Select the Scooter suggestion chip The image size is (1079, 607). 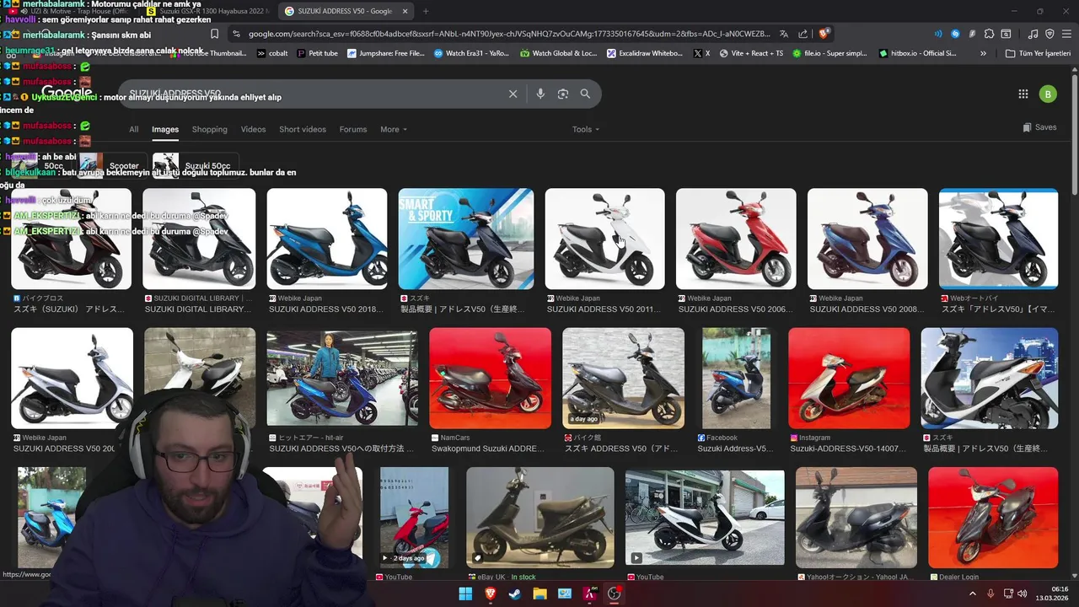pyautogui.click(x=111, y=165)
